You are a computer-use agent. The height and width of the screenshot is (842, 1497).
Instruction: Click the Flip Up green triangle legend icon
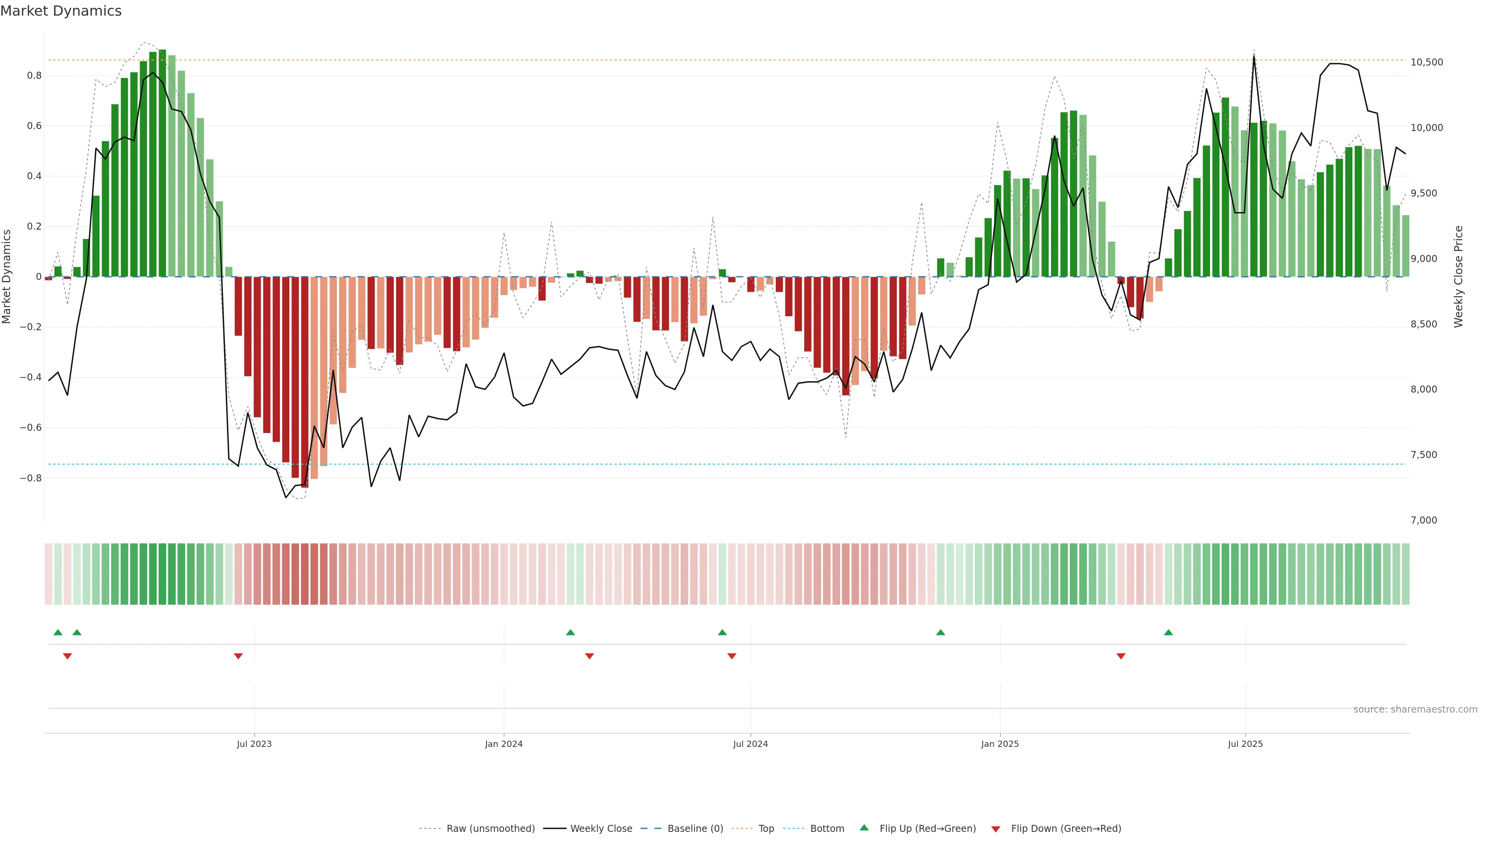click(864, 828)
